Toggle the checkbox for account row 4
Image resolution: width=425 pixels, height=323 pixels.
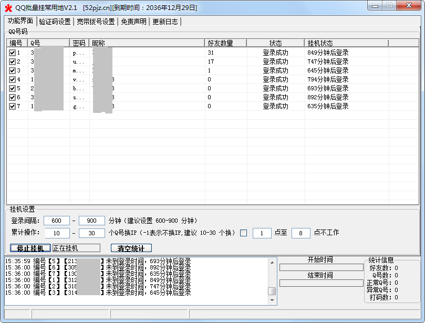click(12, 79)
